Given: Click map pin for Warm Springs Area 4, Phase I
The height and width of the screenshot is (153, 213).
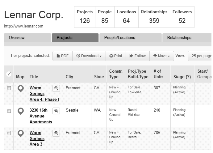Looking at the screenshot, I should coord(21,88).
